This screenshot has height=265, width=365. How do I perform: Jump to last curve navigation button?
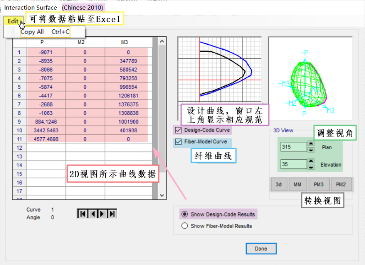112,214
